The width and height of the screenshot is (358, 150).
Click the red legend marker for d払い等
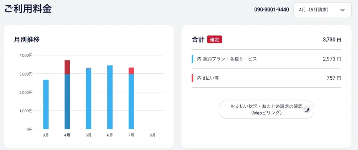pos(193,78)
